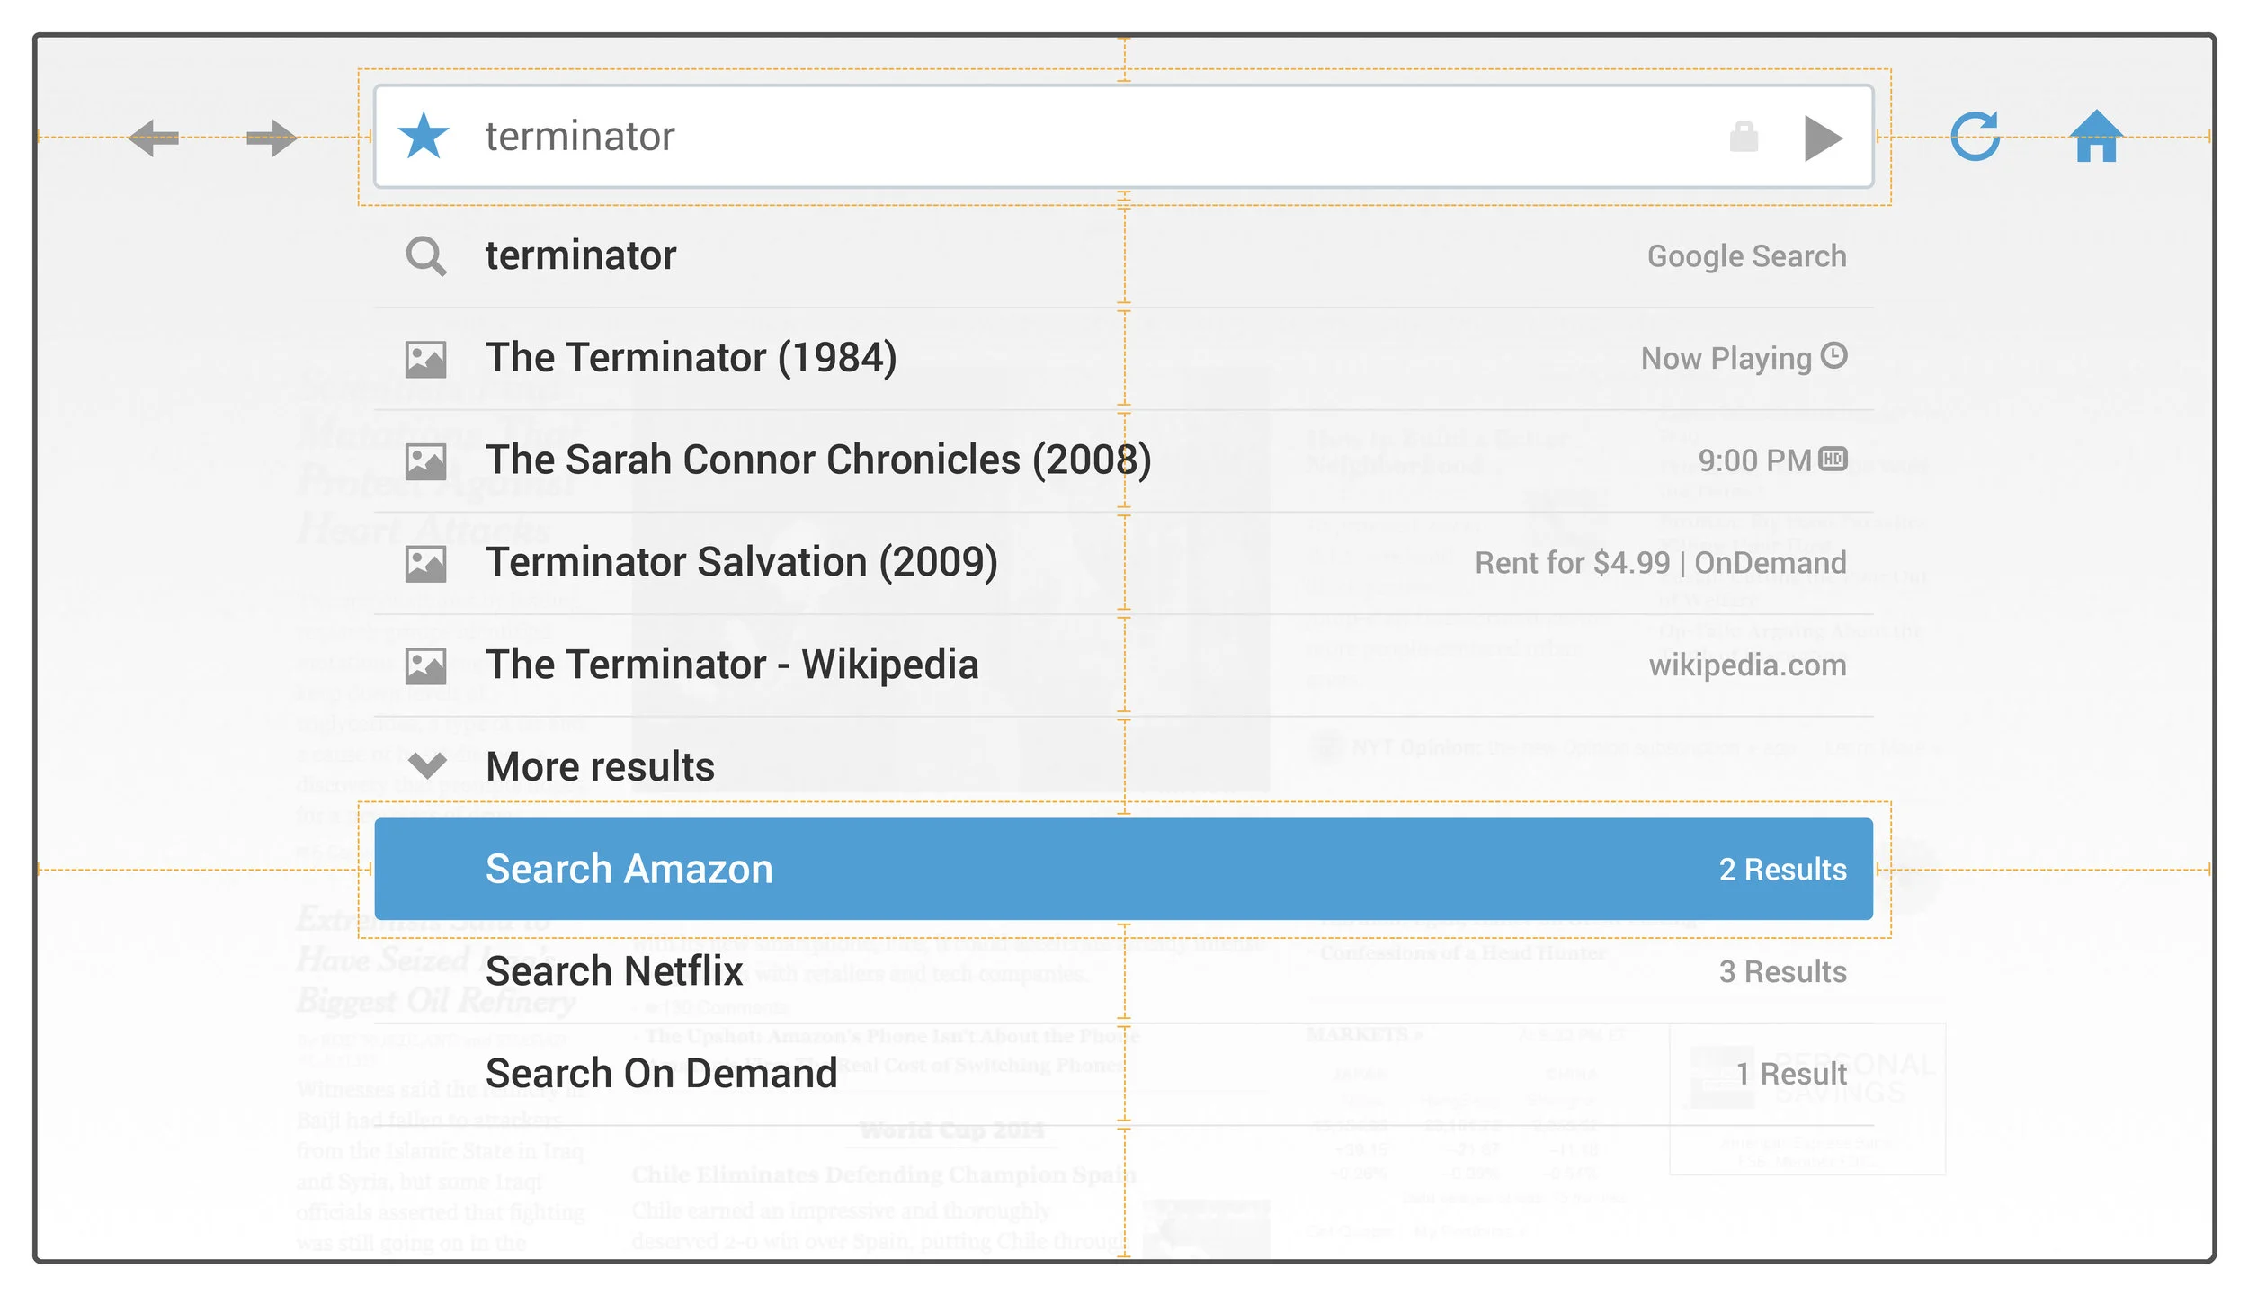Open the home page icon
Image resolution: width=2248 pixels, height=1295 pixels.
click(2096, 136)
